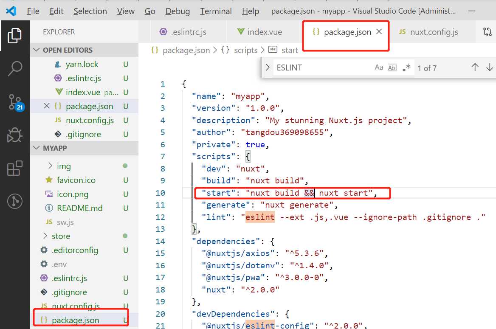Select package.json in MYAPP tree
The height and width of the screenshot is (329, 496).
[x=75, y=320]
